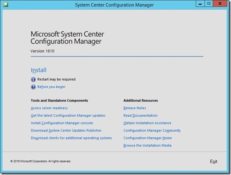
Task: Click the blue info icon beside Restart notice
Action: point(33,79)
